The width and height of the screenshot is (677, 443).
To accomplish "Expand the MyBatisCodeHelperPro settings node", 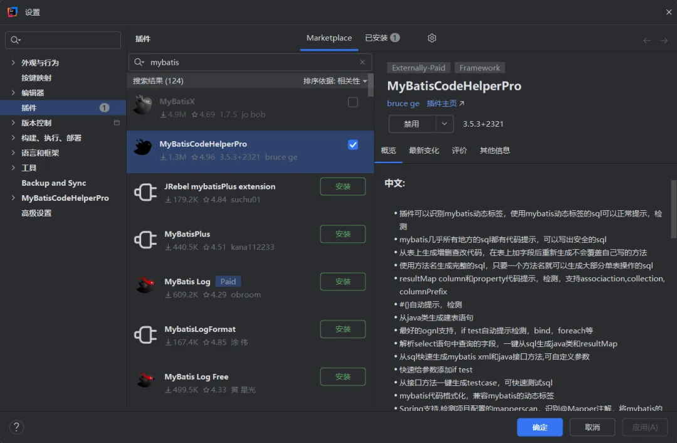I will pyautogui.click(x=13, y=198).
